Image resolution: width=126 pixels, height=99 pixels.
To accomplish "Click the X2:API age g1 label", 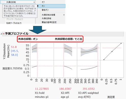I will [65, 95].
